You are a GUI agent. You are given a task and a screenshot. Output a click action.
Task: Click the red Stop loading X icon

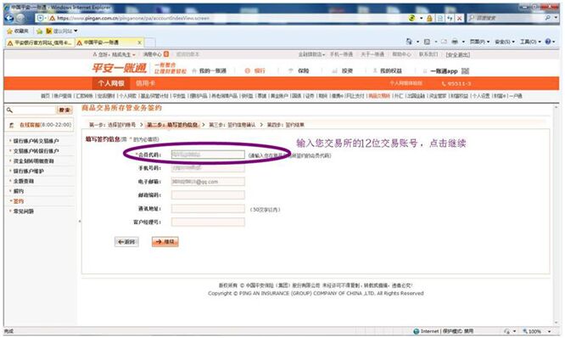coord(460,19)
